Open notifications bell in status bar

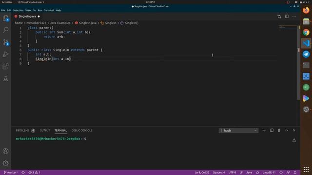295,173
